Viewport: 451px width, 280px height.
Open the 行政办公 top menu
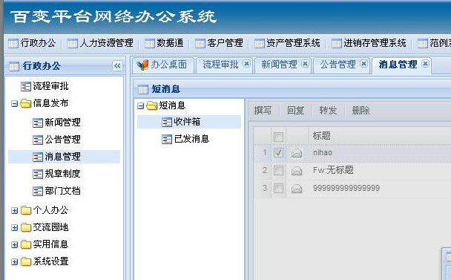(32, 43)
